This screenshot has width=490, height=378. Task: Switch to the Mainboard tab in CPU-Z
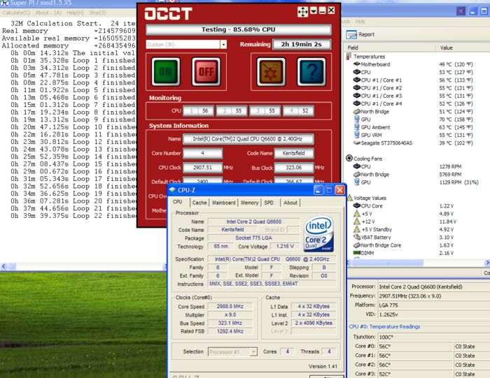(224, 203)
